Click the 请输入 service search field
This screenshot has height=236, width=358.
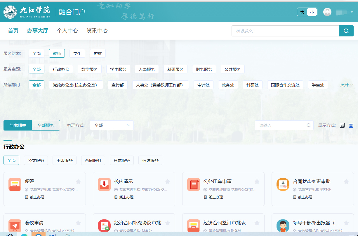tap(280, 125)
